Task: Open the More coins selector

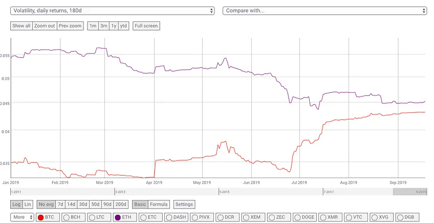Action: [22, 217]
